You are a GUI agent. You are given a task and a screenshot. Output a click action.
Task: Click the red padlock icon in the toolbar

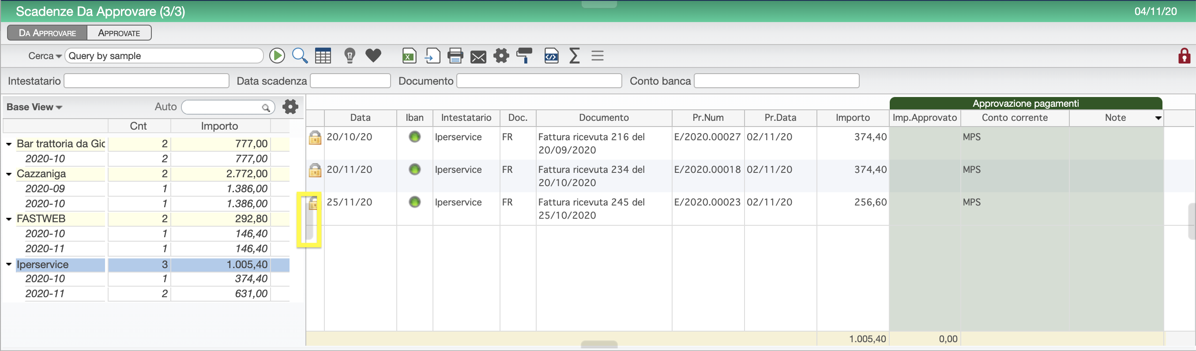1184,56
